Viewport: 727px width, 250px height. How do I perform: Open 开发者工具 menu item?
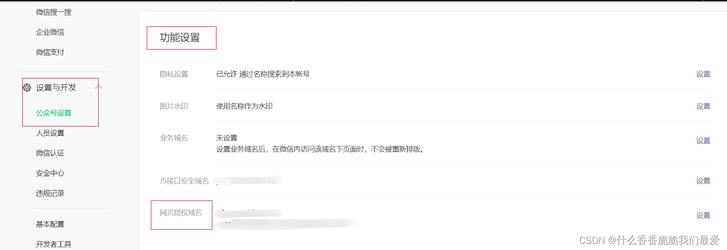[54, 244]
